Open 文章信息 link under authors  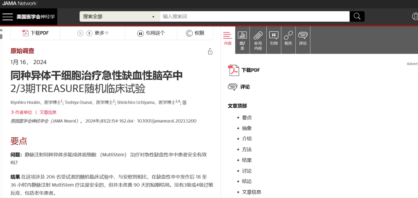click(48, 112)
